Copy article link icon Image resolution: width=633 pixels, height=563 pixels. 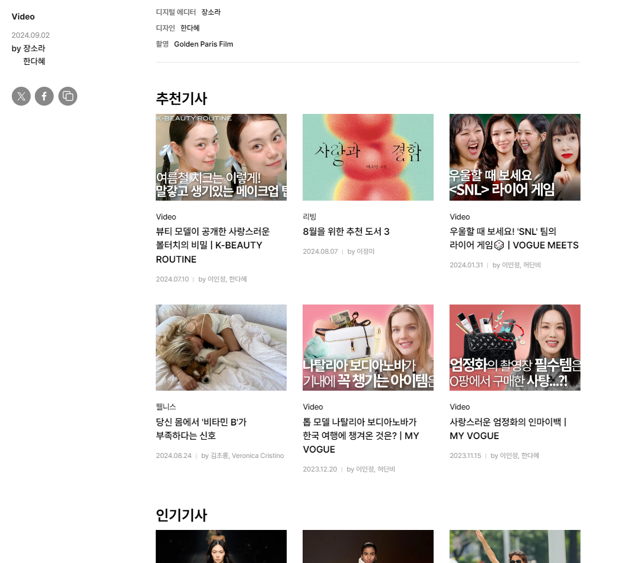(x=68, y=96)
